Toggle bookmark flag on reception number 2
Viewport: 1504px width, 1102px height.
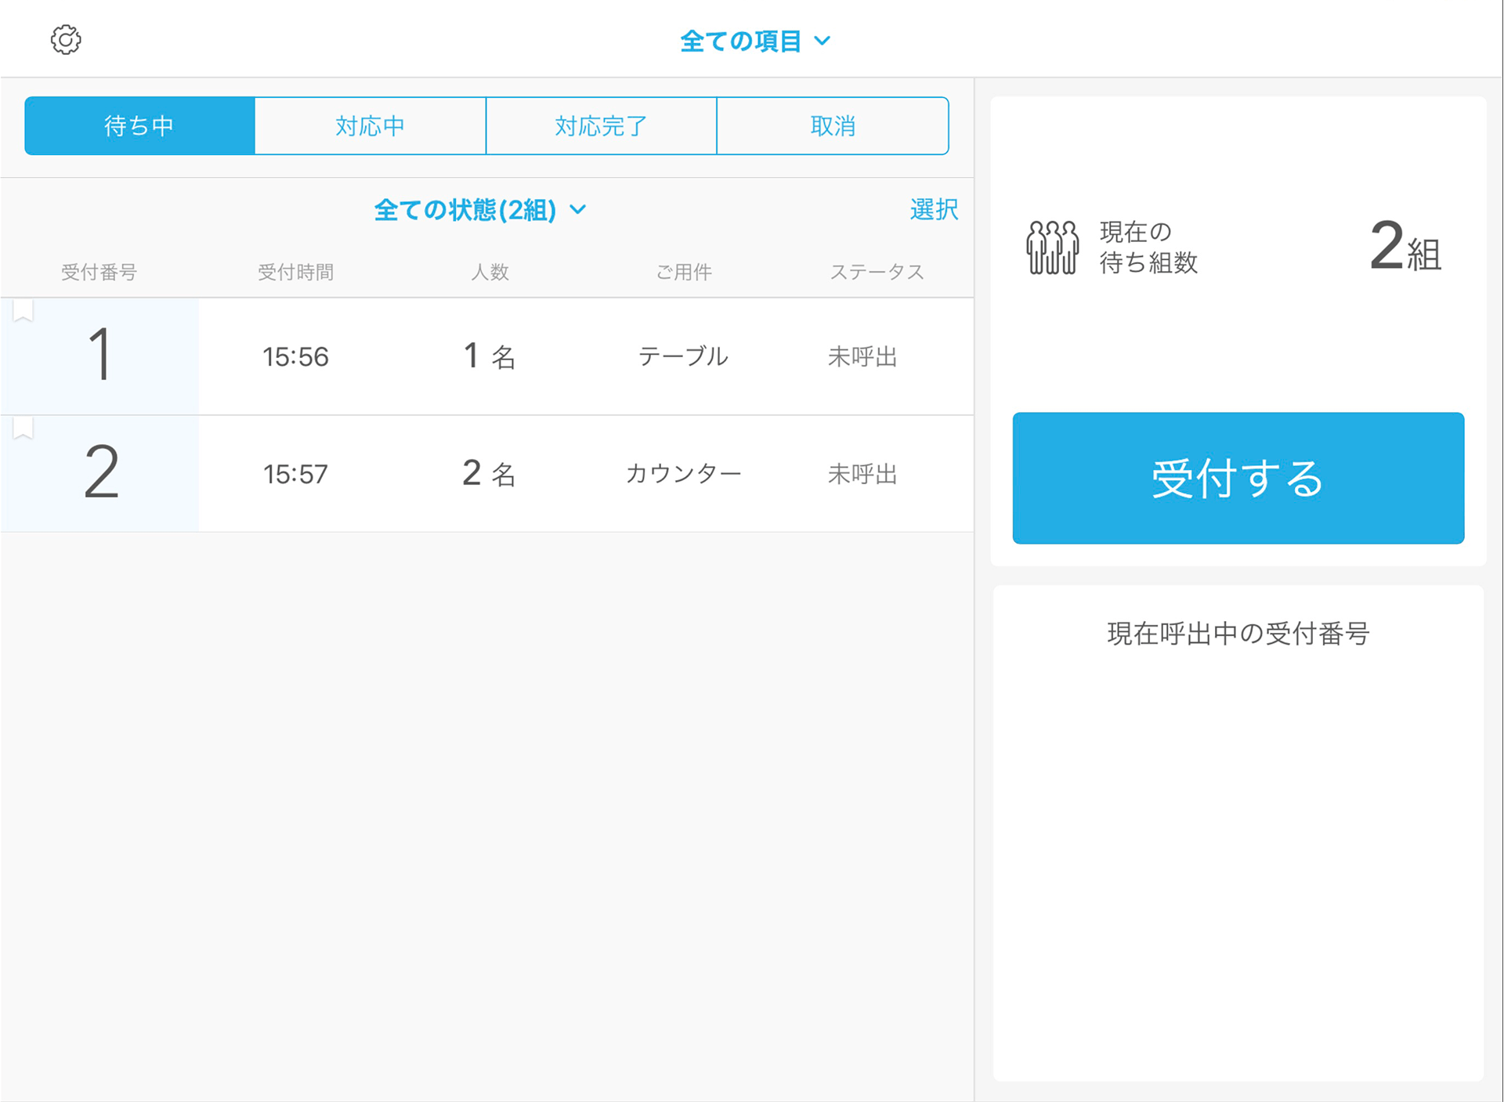(23, 428)
